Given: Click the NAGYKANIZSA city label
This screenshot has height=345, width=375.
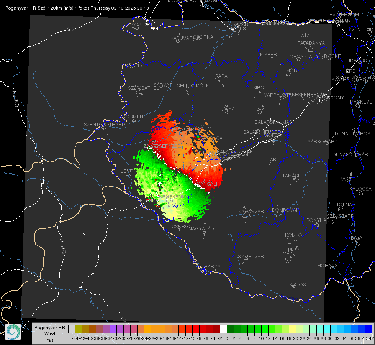Looking at the screenshot, I should 175,197.
